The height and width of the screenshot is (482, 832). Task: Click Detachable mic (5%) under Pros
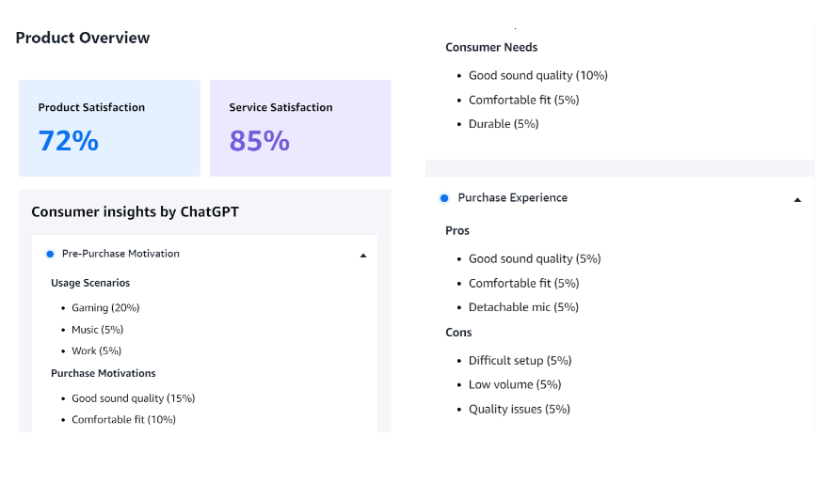(x=523, y=307)
